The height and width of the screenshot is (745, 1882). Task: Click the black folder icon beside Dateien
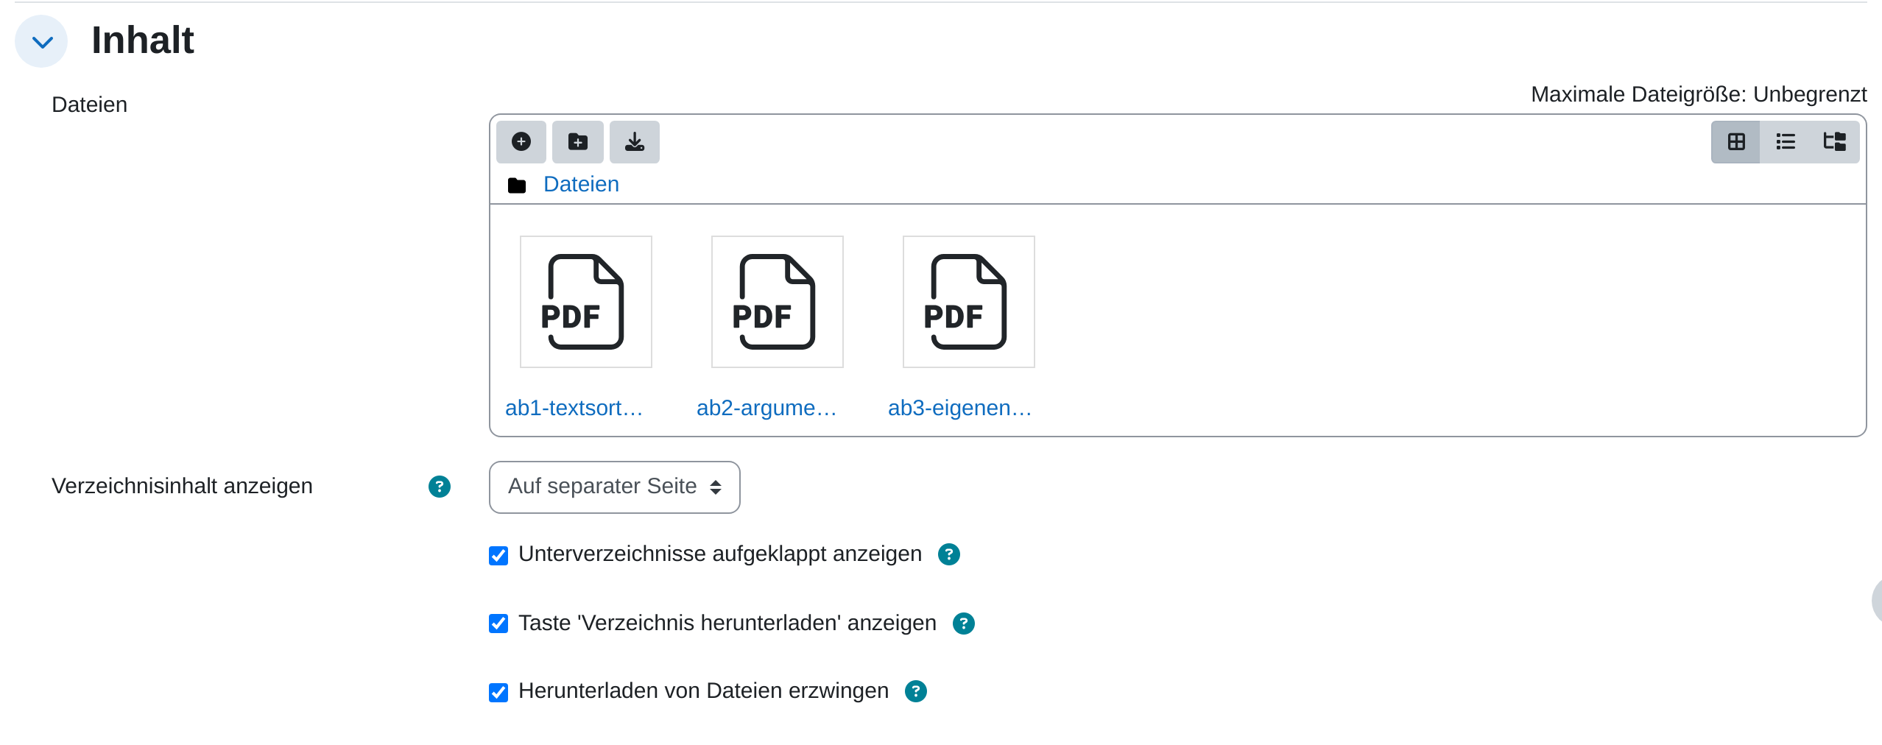click(517, 185)
